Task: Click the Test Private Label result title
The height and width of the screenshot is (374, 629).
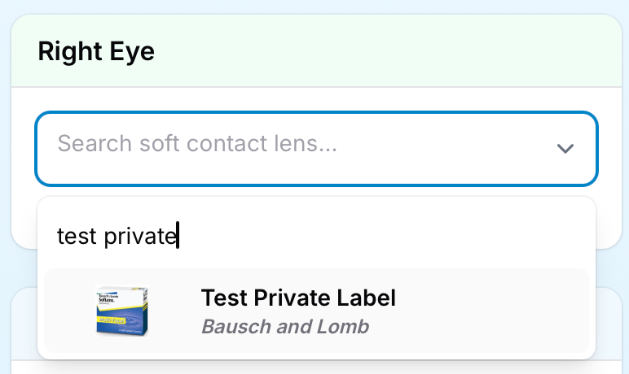Action: pos(298,298)
